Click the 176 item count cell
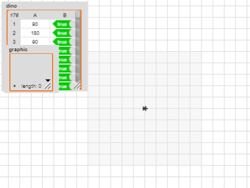Image resolution: width=250 pixels, height=188 pixels. pos(14,15)
